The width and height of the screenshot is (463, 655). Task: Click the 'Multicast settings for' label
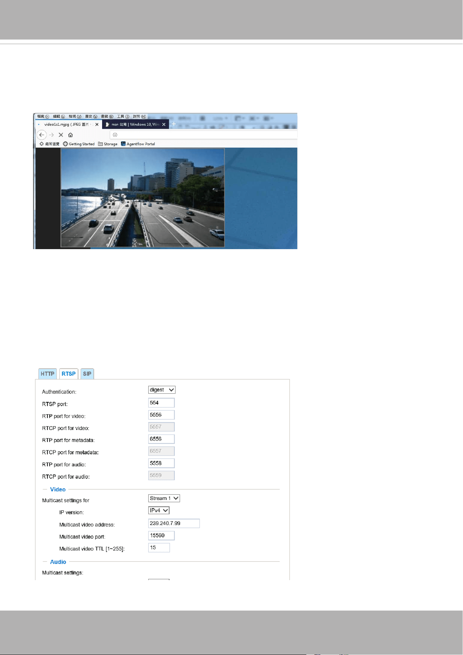click(x=66, y=500)
